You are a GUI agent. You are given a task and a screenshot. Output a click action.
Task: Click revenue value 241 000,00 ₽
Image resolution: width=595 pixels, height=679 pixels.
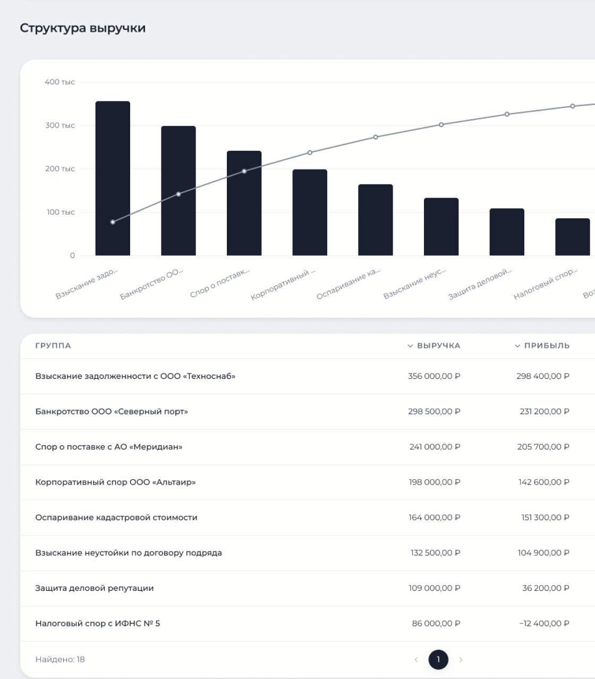point(435,447)
